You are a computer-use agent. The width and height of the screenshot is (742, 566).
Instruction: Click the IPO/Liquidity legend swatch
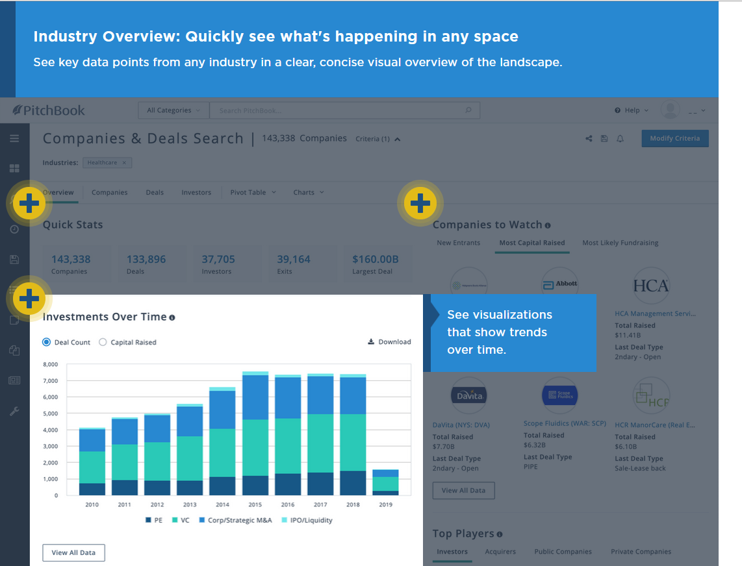tap(285, 520)
